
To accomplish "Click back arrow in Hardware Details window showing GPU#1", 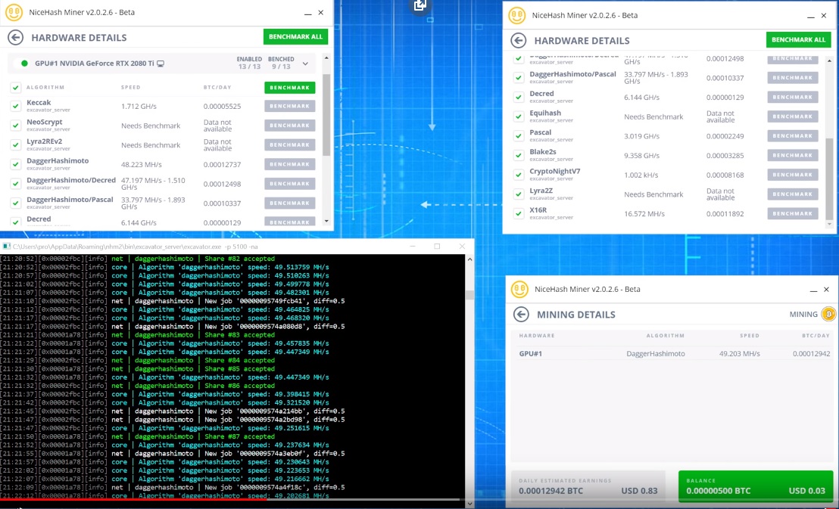I will 15,37.
